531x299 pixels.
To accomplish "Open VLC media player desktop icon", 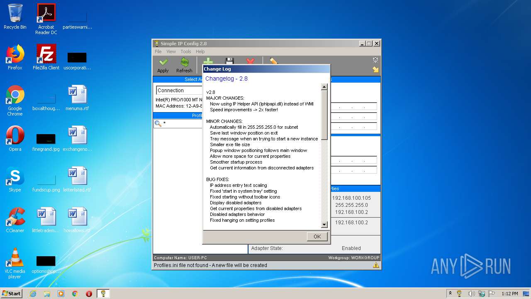I will 15,263.
